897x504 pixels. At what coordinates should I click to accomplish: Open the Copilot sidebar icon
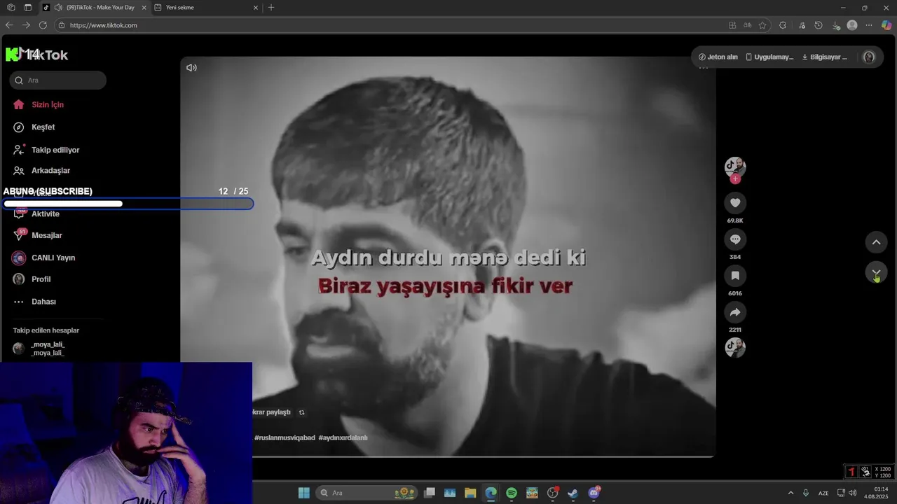point(886,25)
